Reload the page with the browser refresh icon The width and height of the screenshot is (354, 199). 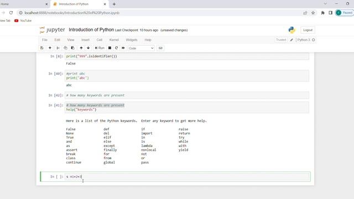coord(11,13)
